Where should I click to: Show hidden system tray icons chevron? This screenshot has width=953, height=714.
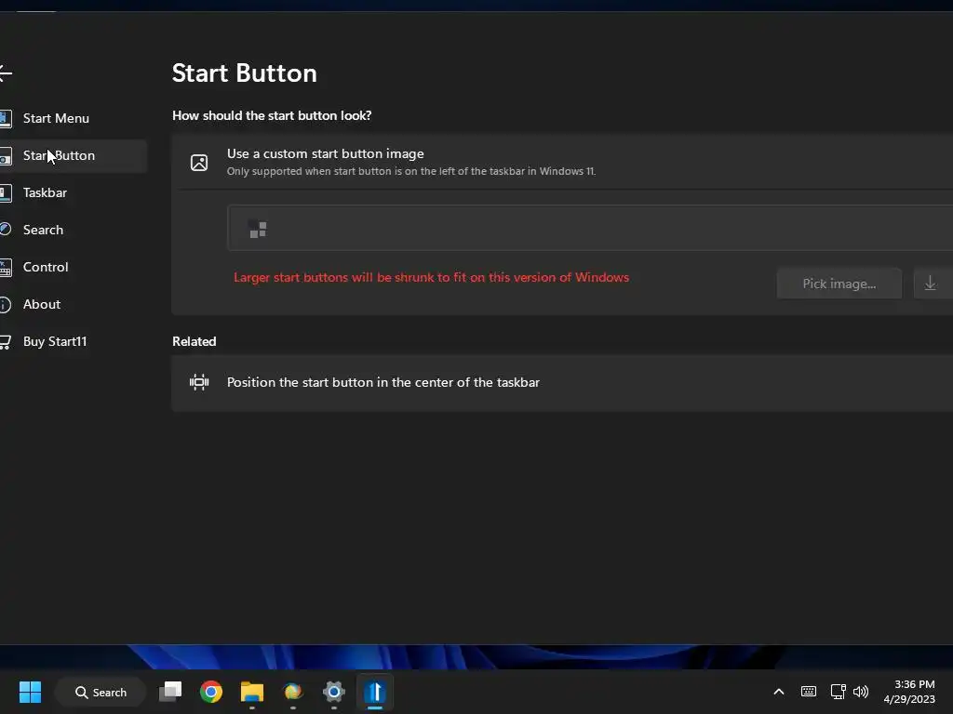point(779,692)
